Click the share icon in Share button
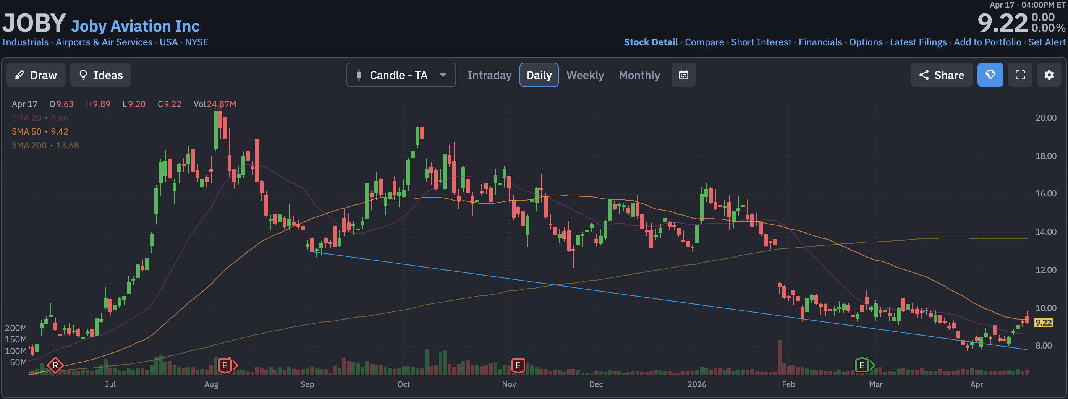The width and height of the screenshot is (1068, 399). [924, 75]
